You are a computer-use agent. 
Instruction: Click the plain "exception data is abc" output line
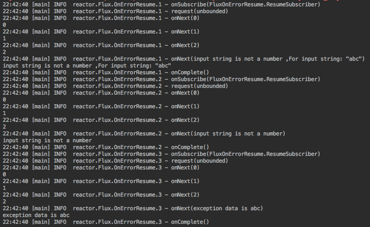pyautogui.click(x=36, y=215)
